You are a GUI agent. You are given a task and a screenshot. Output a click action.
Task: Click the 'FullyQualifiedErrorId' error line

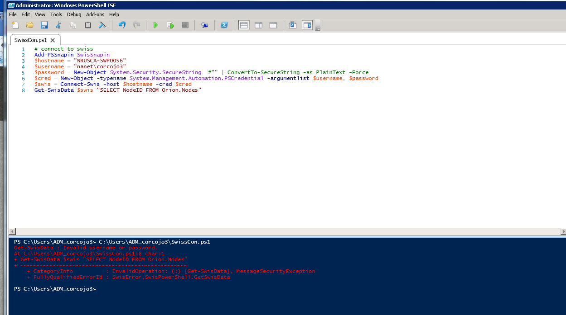click(128, 277)
